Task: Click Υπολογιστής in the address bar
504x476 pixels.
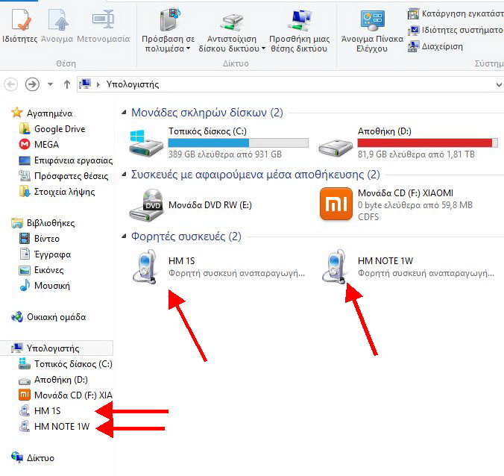Action: coord(133,84)
